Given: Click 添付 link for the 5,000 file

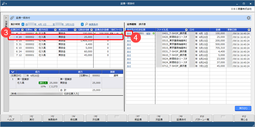Looking at the screenshot, I should pyautogui.click(x=129, y=55).
